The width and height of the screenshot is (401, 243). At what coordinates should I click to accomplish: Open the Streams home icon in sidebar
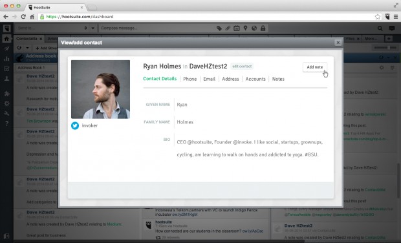pos(6,39)
